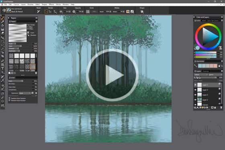Screen dimensions: 225x150
Task: Open the layer composite method dropdown
Action: [201, 75]
